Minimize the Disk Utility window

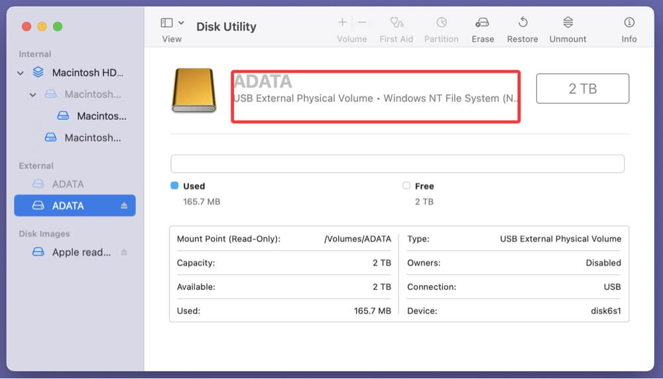pyautogui.click(x=42, y=26)
